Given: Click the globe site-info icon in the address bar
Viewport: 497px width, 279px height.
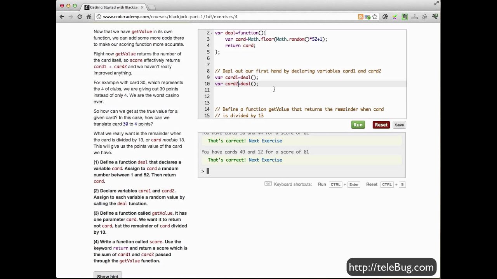Looking at the screenshot, I should (99, 17).
